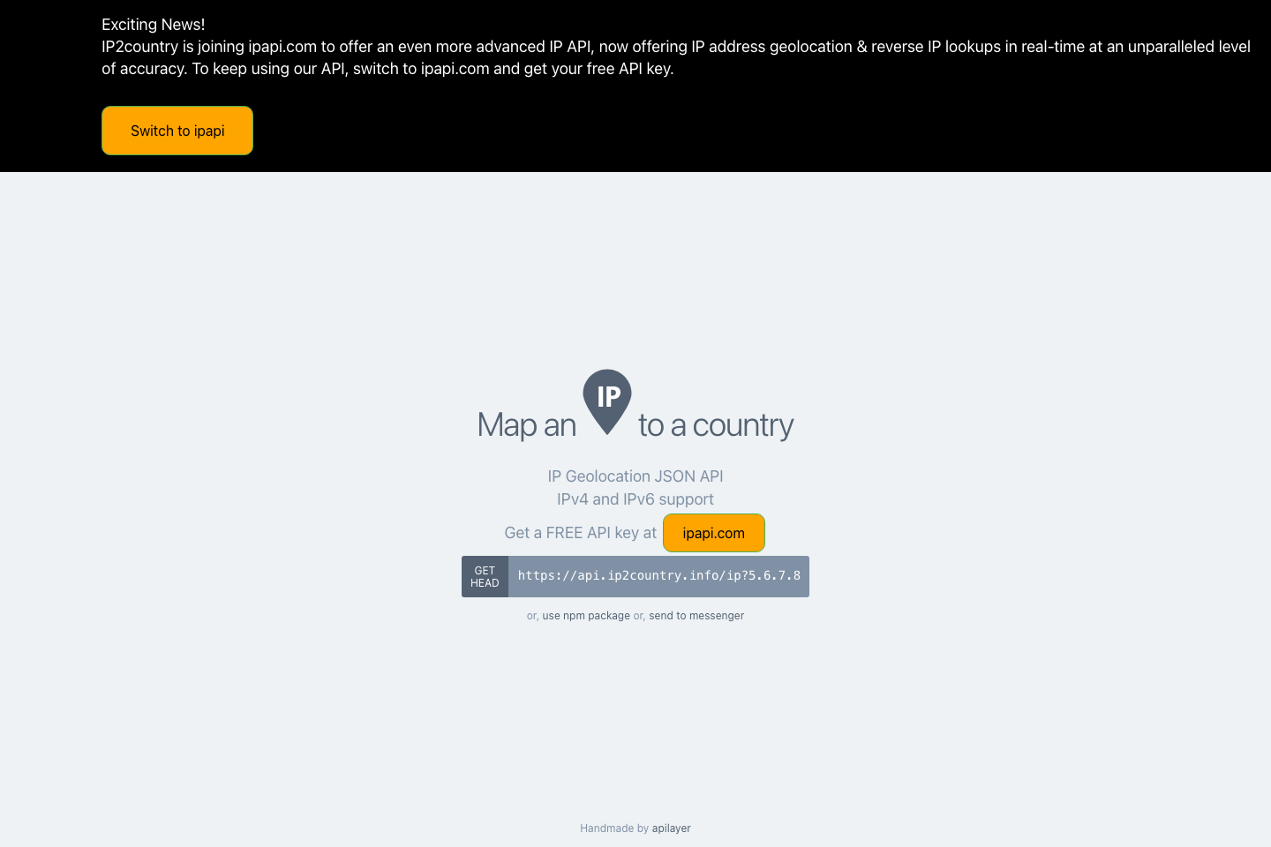Select the GET HEAD method label
This screenshot has width=1271, height=847.
(485, 576)
